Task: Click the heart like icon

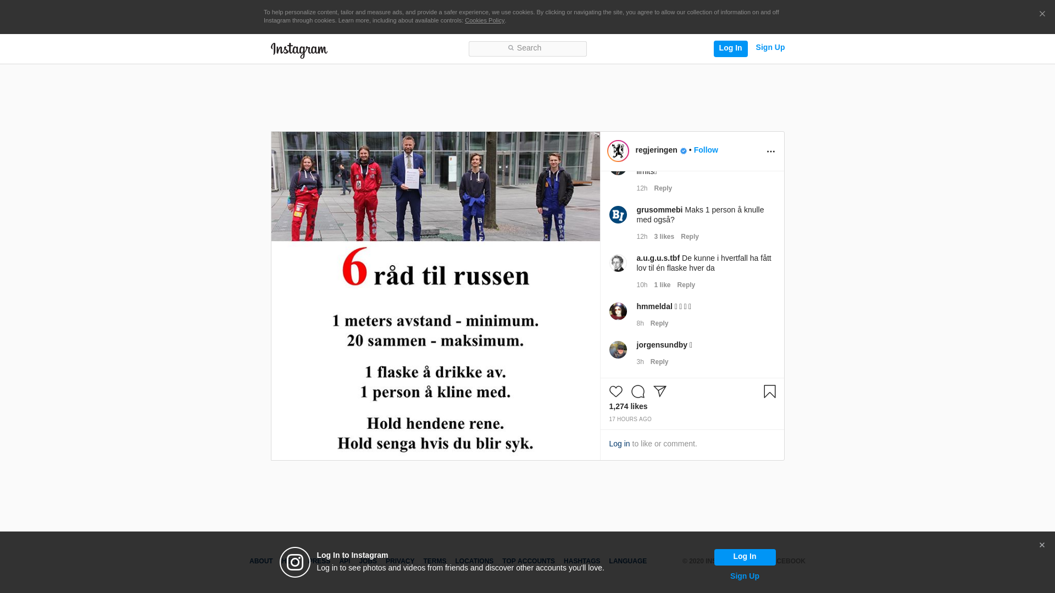Action: click(x=616, y=391)
